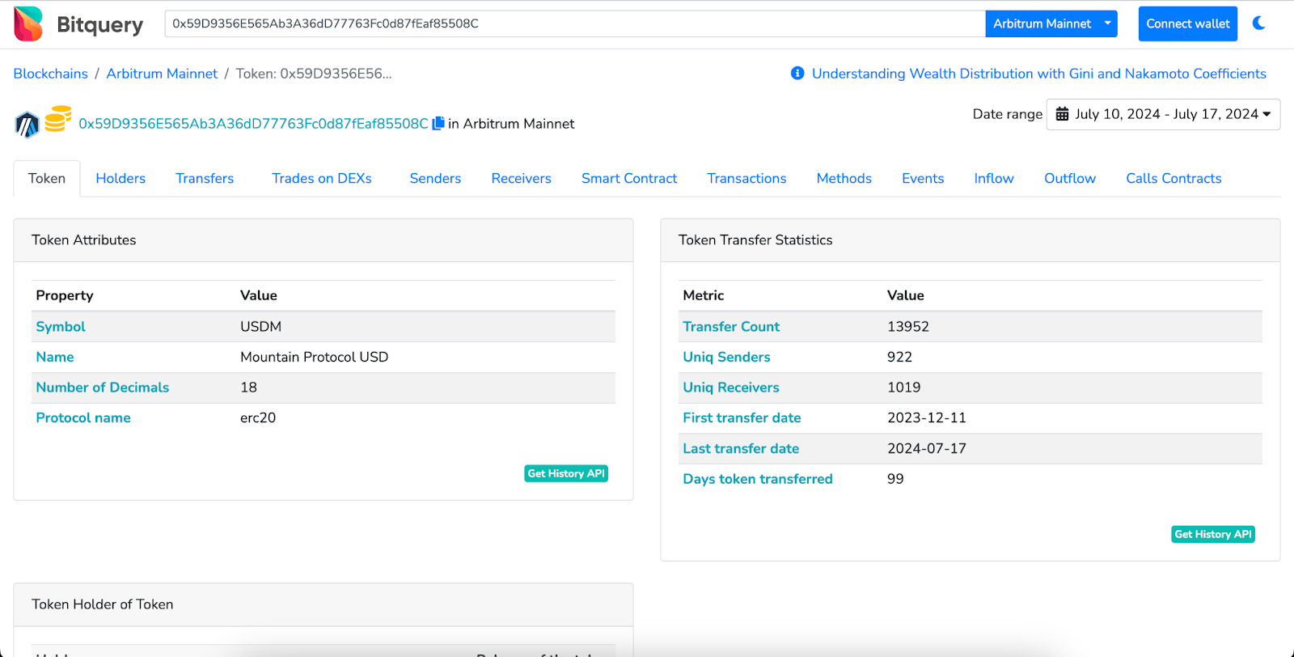Viewport: 1294px width, 657px height.
Task: Open the Senders tab
Action: click(x=435, y=178)
